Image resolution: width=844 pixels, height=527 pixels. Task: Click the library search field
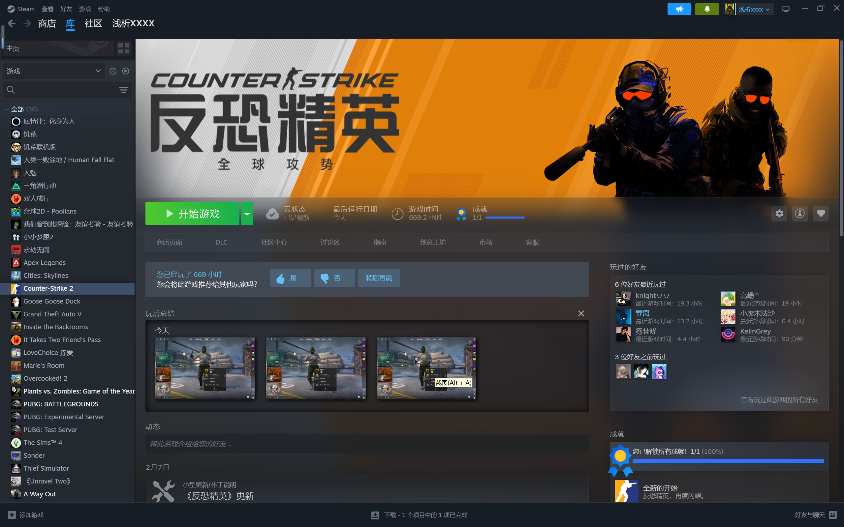pyautogui.click(x=67, y=90)
